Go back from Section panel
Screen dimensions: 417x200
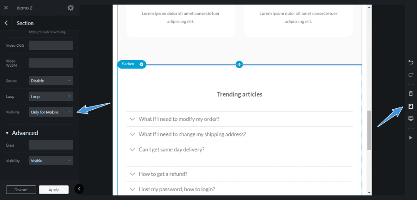pyautogui.click(x=6, y=23)
